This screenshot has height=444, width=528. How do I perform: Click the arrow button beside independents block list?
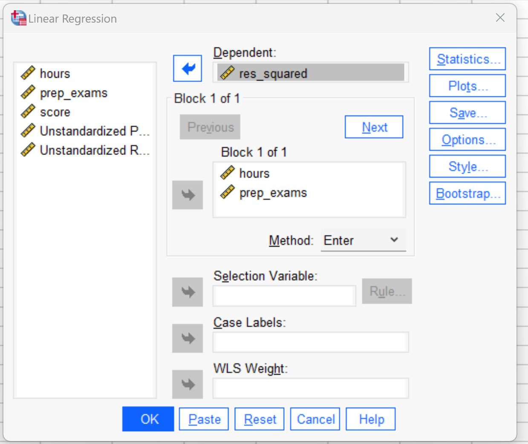[x=188, y=195]
